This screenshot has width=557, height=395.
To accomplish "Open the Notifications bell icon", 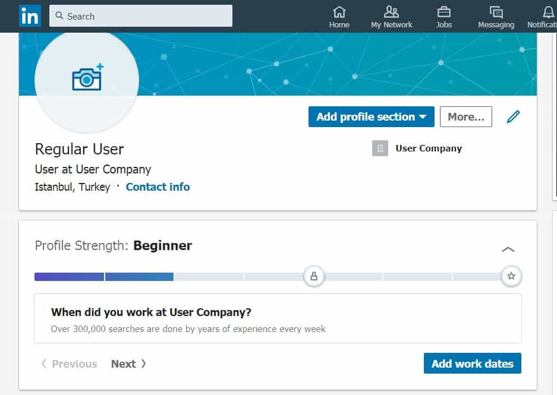I will (548, 12).
